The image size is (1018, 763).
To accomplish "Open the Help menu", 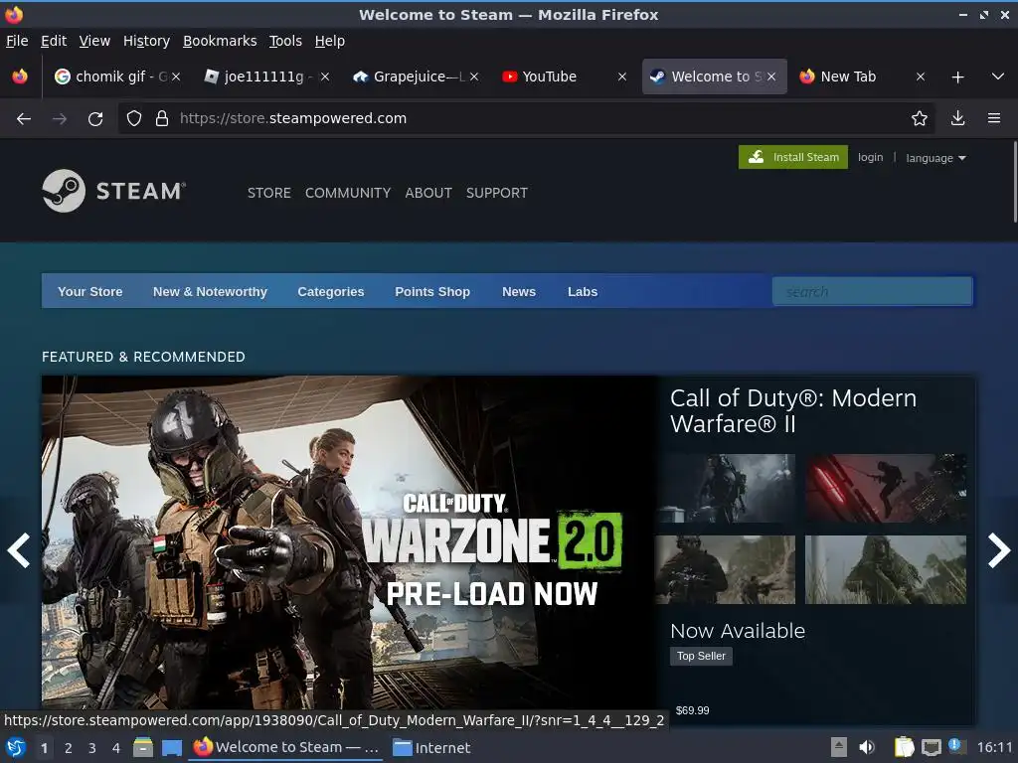I will pos(330,41).
